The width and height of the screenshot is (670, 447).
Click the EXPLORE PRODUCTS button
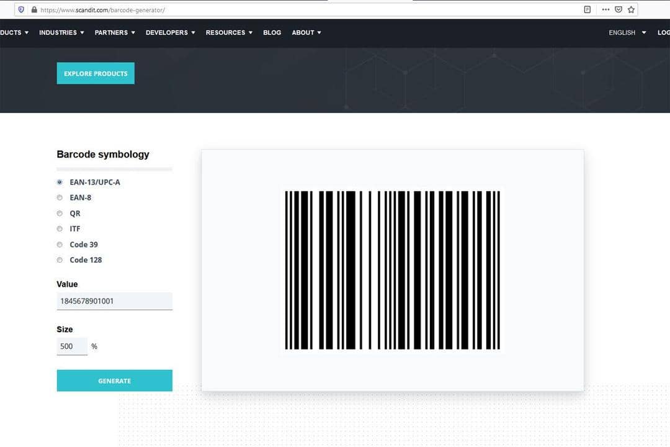(95, 73)
